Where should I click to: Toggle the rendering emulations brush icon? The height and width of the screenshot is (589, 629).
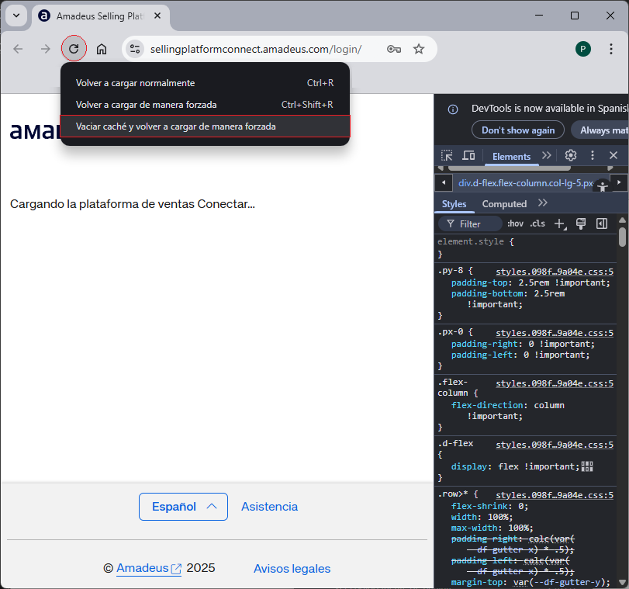[x=580, y=223]
